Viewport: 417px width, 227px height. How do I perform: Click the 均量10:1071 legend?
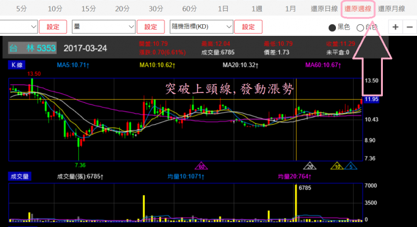pos(186,176)
